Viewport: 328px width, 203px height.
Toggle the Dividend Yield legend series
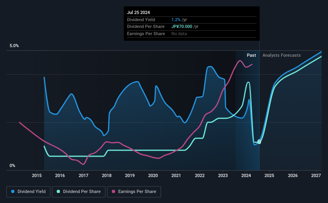click(x=29, y=192)
